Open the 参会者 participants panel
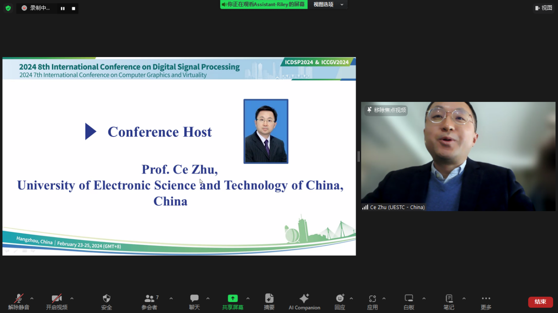This screenshot has height=313, width=558. (x=150, y=302)
